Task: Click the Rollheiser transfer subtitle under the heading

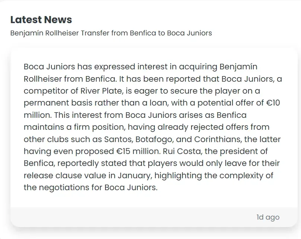Action: [x=111, y=33]
